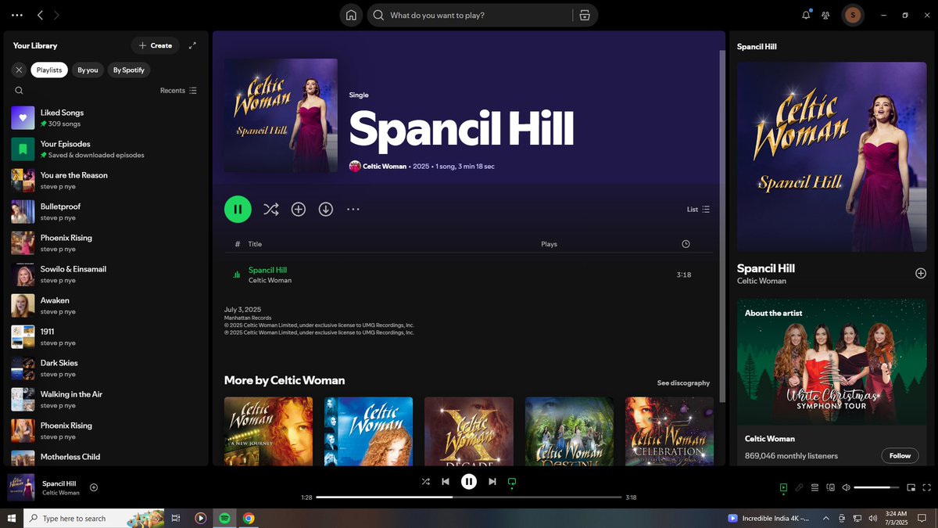The image size is (938, 528).
Task: Skip to the next track
Action: pyautogui.click(x=492, y=482)
